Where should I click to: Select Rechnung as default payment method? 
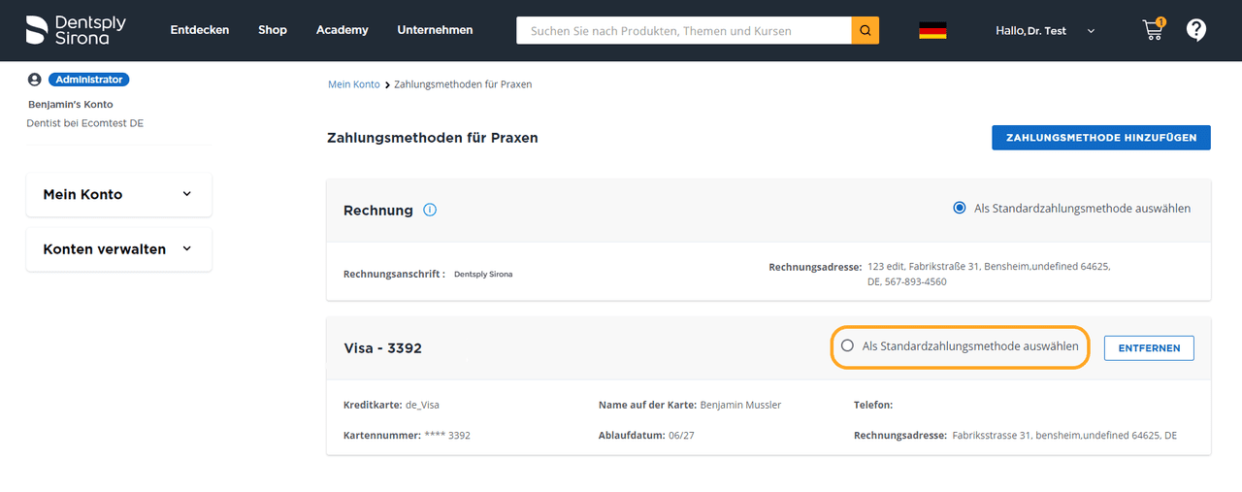[960, 208]
